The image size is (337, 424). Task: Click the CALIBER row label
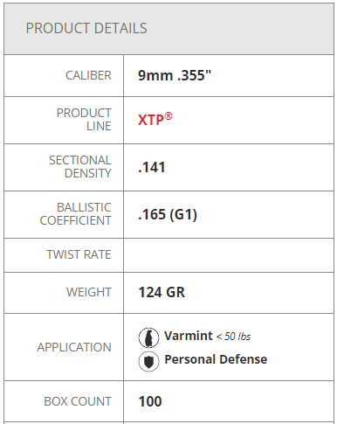(x=88, y=75)
